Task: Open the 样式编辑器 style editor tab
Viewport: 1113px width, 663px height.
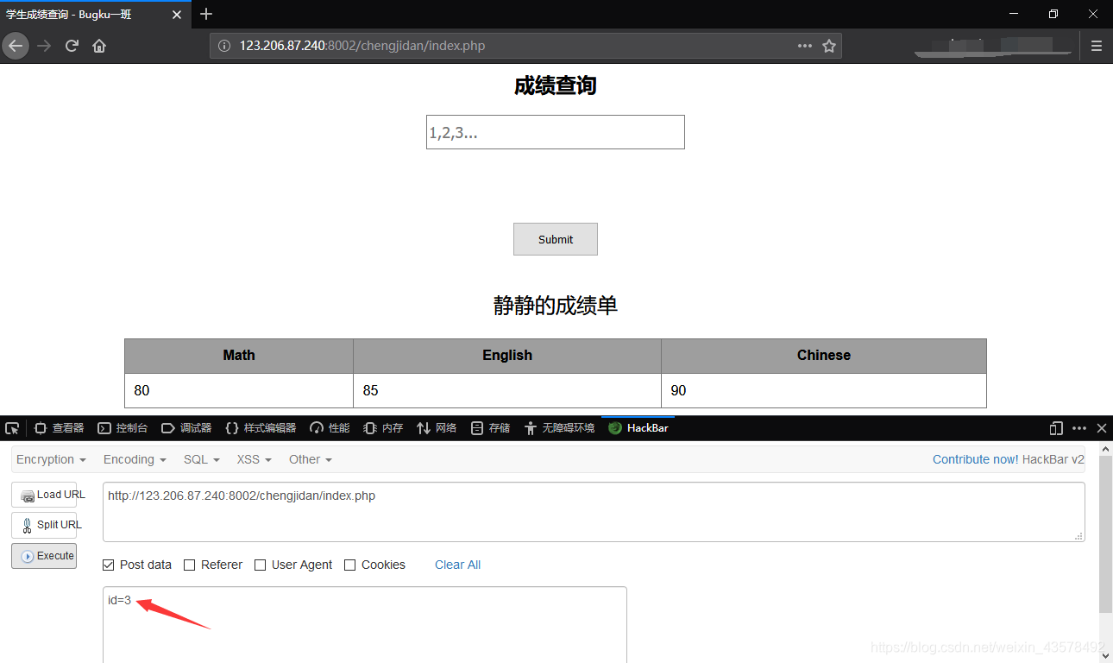Action: 261,428
